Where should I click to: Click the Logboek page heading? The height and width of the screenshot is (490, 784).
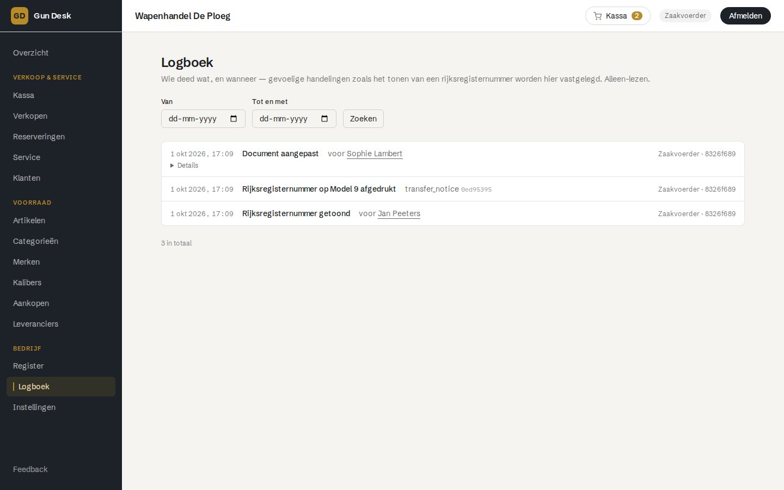(187, 63)
